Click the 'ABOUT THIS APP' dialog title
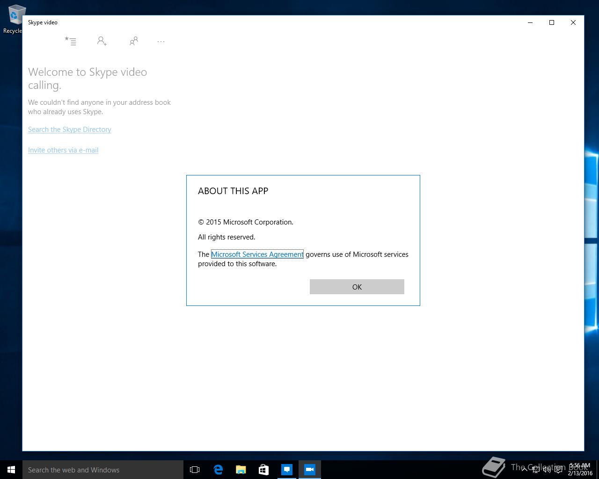599x479 pixels. [233, 191]
